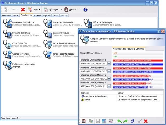Viewport: 166px width, 125px height.
Task: Switch to the Matériel tab
Action: (x=37, y=16)
